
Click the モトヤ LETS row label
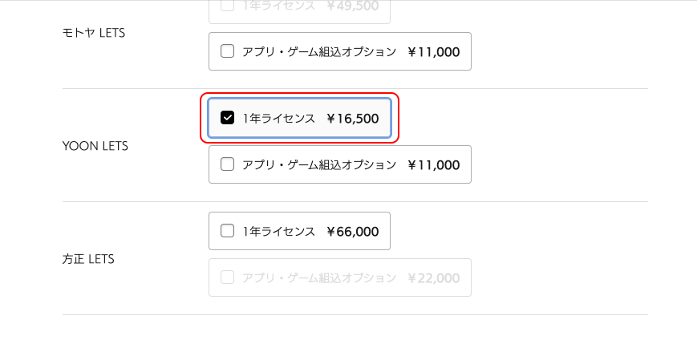[x=94, y=33]
